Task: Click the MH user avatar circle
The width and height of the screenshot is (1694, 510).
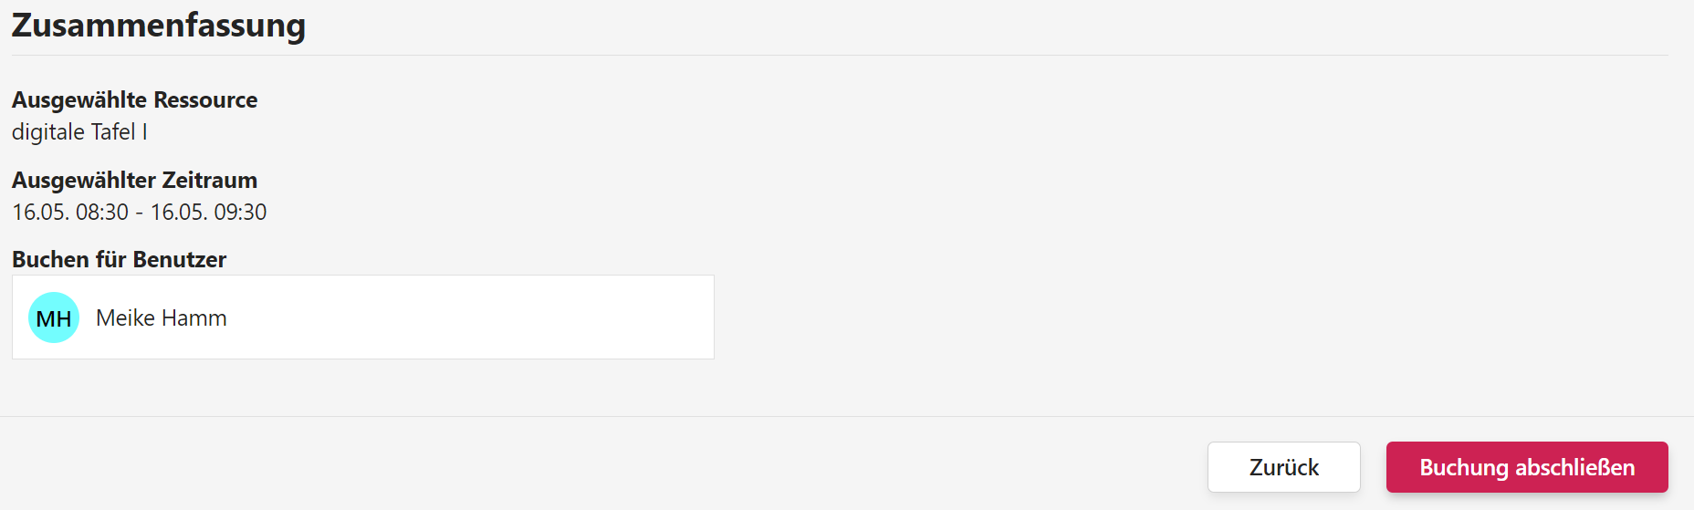Action: tap(54, 317)
